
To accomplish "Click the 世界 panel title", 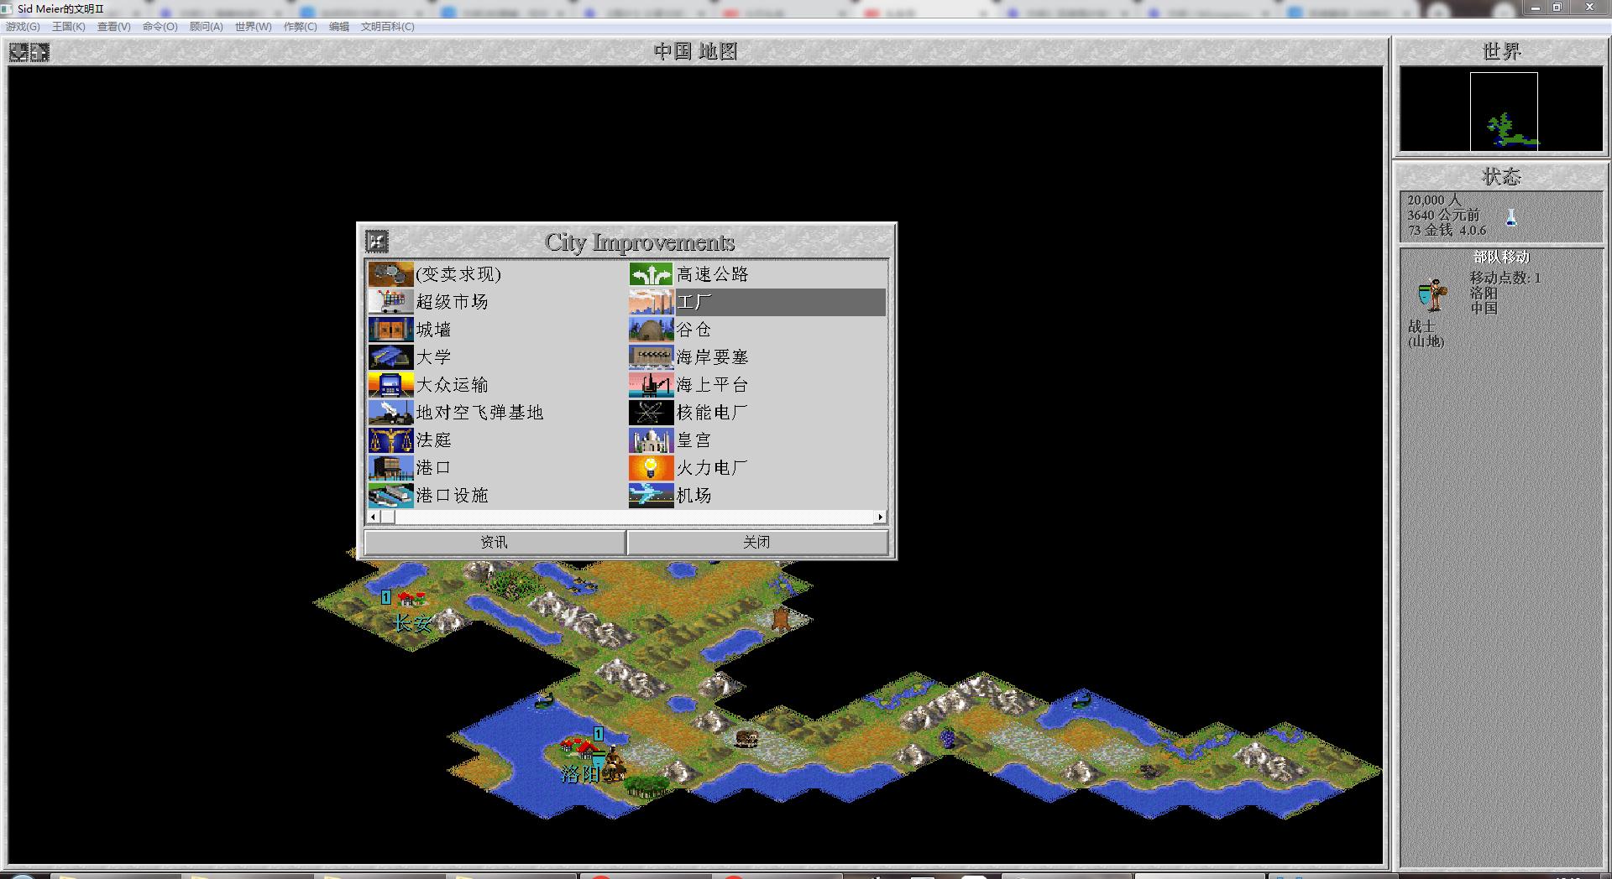I will (1501, 52).
